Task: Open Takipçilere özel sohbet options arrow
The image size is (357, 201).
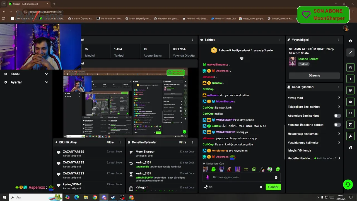Action: (x=339, y=107)
